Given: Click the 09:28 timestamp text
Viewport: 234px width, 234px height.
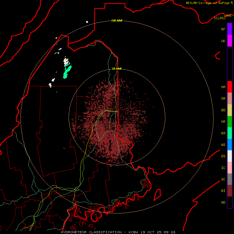Looking at the screenshot, I should [170, 232].
